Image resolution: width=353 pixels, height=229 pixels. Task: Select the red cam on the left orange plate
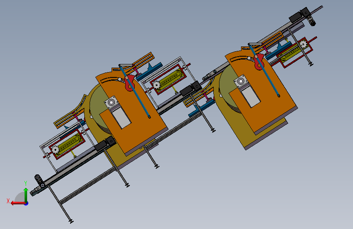129,83
